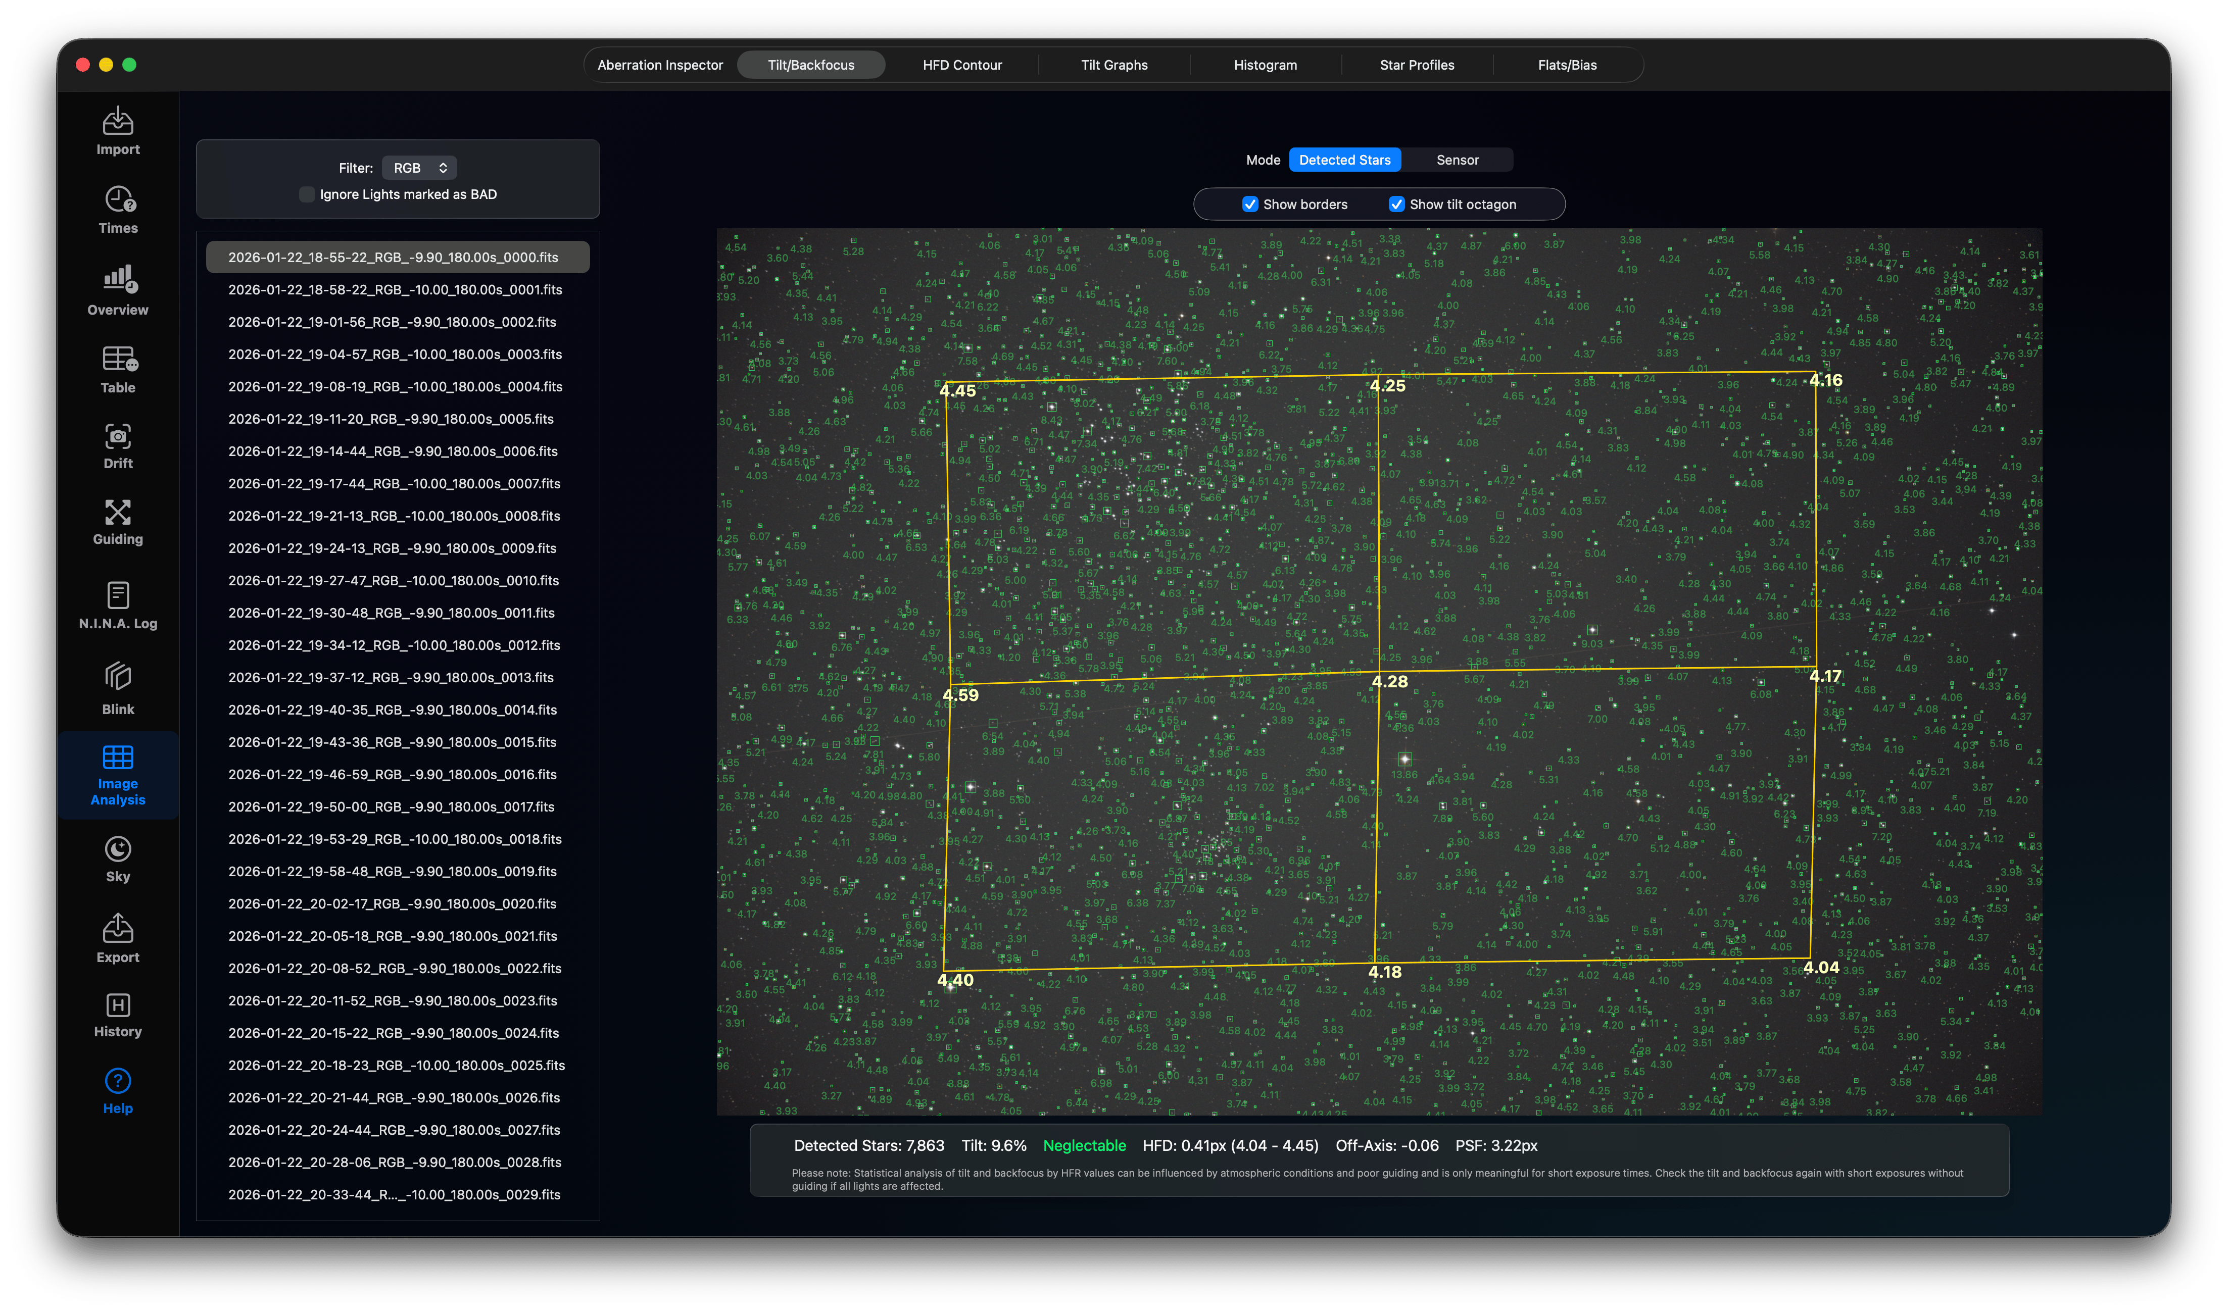Screen dimensions: 2228x1312
Task: Switch to the Tilt/Backfocus tab
Action: pos(811,65)
